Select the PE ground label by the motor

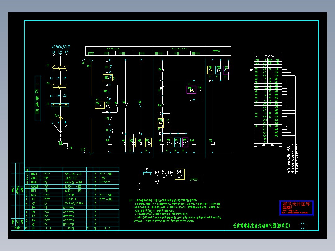[x=71, y=148]
